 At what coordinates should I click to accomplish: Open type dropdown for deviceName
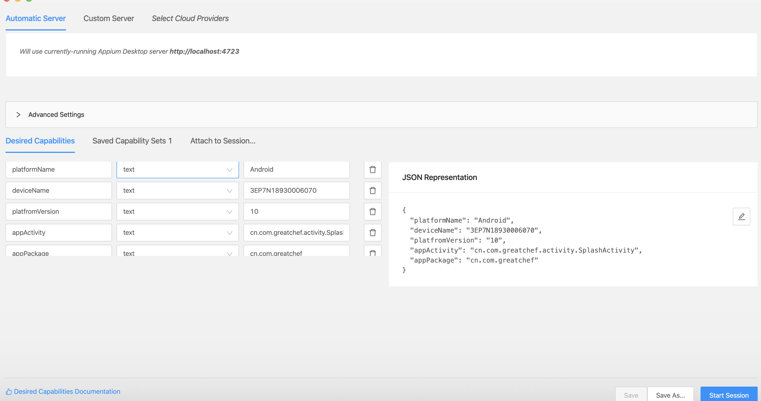tap(177, 190)
